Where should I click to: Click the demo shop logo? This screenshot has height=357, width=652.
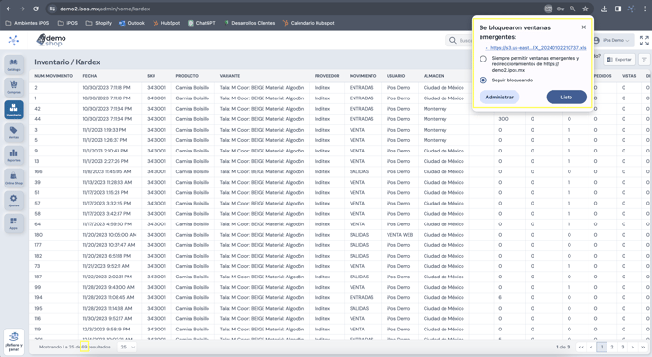click(51, 41)
